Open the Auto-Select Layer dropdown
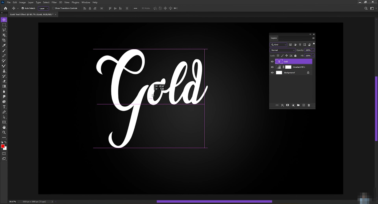This screenshot has height=204, width=378. [x=43, y=8]
